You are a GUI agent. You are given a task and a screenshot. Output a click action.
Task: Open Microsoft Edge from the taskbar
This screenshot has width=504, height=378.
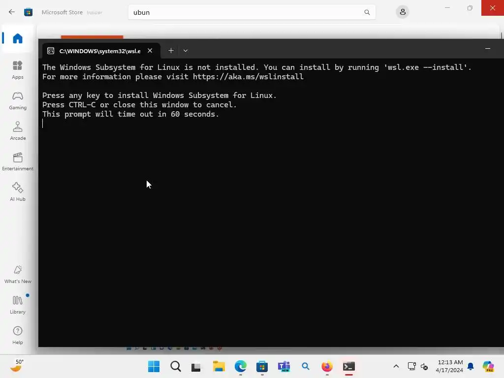pos(240,366)
